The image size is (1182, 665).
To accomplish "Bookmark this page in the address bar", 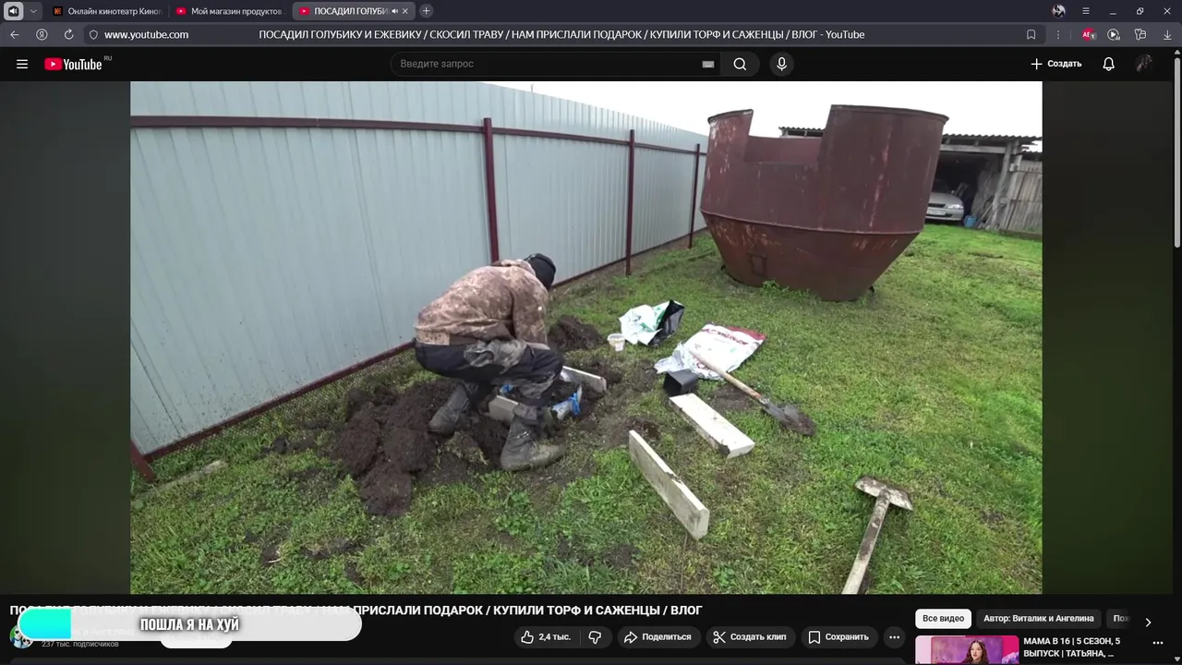I will point(1031,34).
